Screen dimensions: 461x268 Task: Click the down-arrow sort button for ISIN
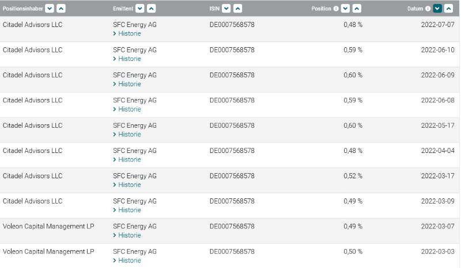(226, 8)
